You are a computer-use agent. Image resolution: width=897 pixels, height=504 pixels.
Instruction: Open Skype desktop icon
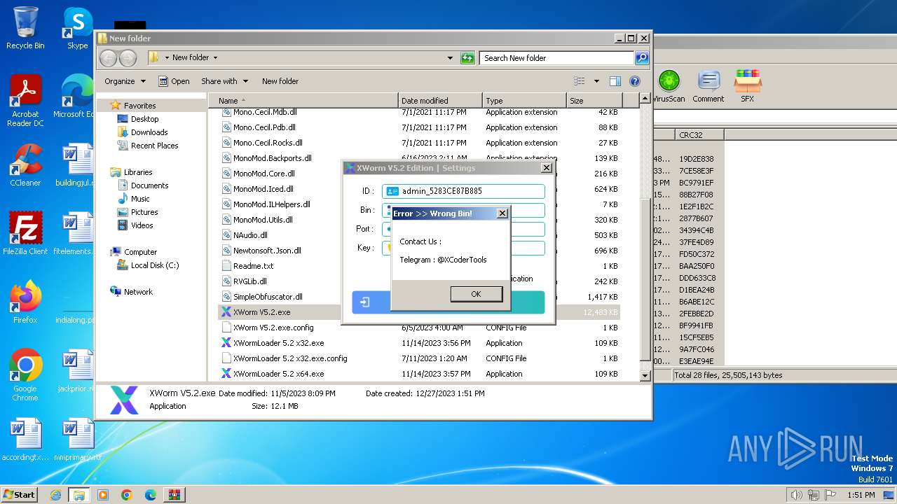pos(77,28)
